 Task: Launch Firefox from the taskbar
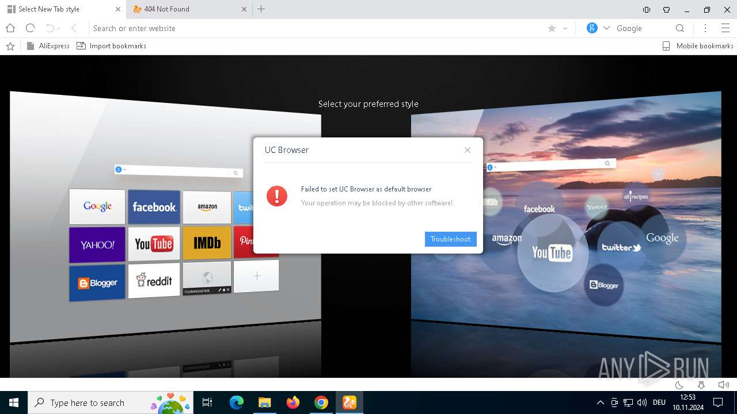293,402
